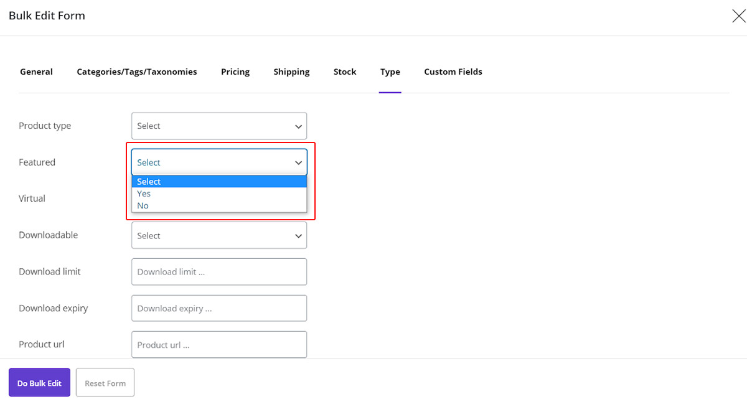Open the Stock tab
Screen dimensions: 747x402
pos(344,72)
